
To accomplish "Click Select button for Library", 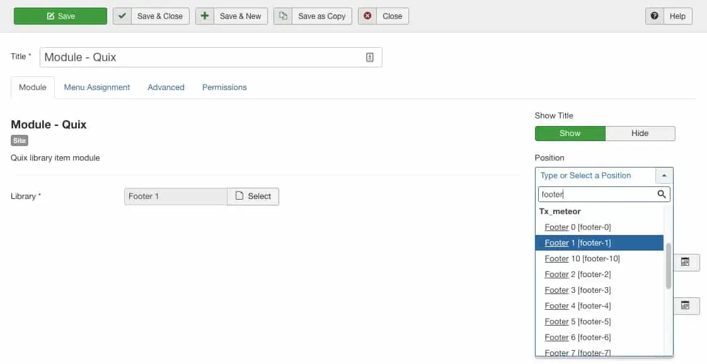I will [x=253, y=196].
